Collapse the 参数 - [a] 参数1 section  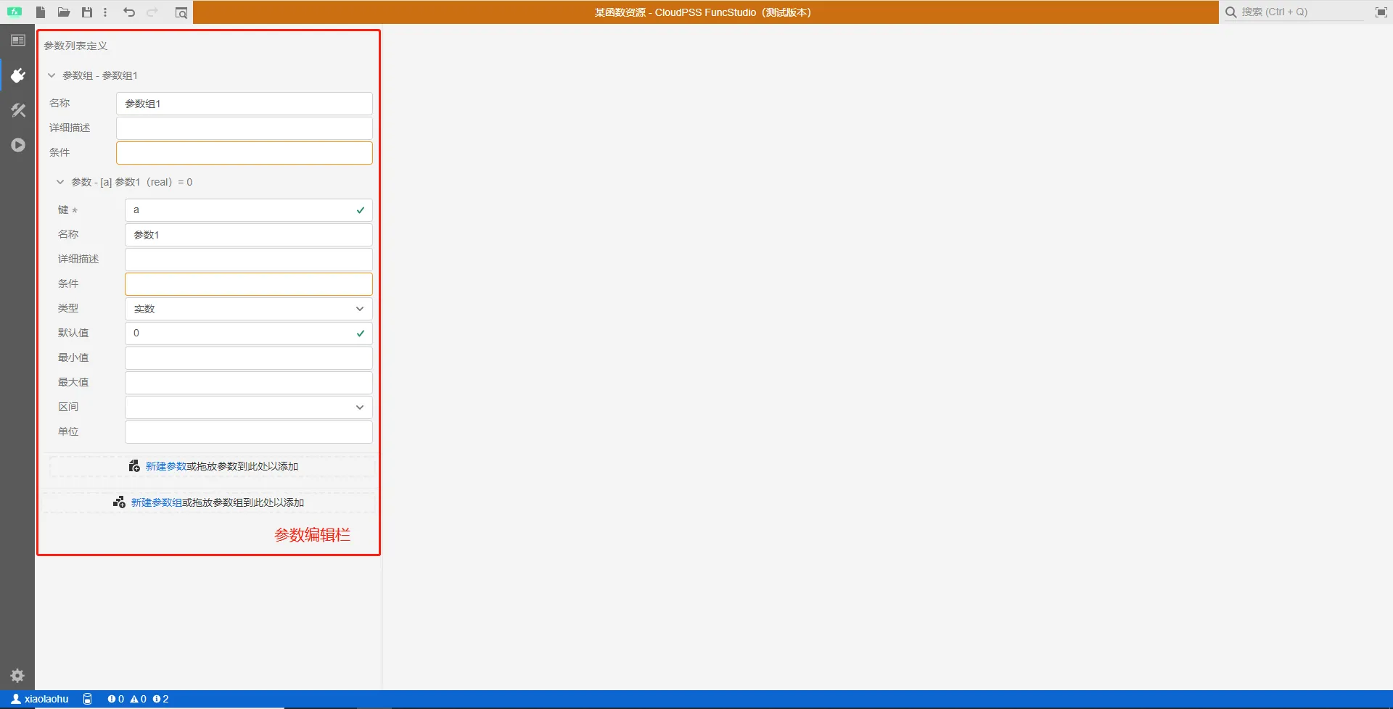tap(60, 182)
